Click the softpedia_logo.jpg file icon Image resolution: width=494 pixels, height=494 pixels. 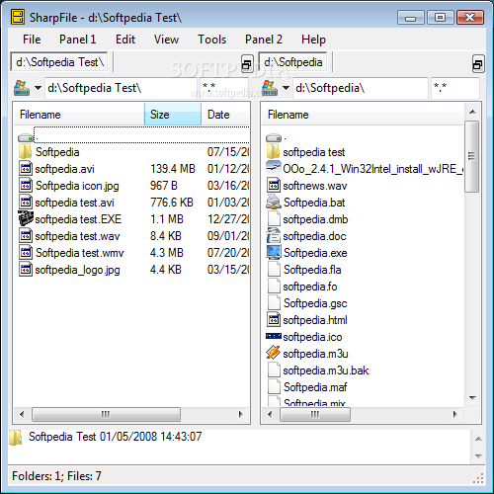(x=26, y=270)
